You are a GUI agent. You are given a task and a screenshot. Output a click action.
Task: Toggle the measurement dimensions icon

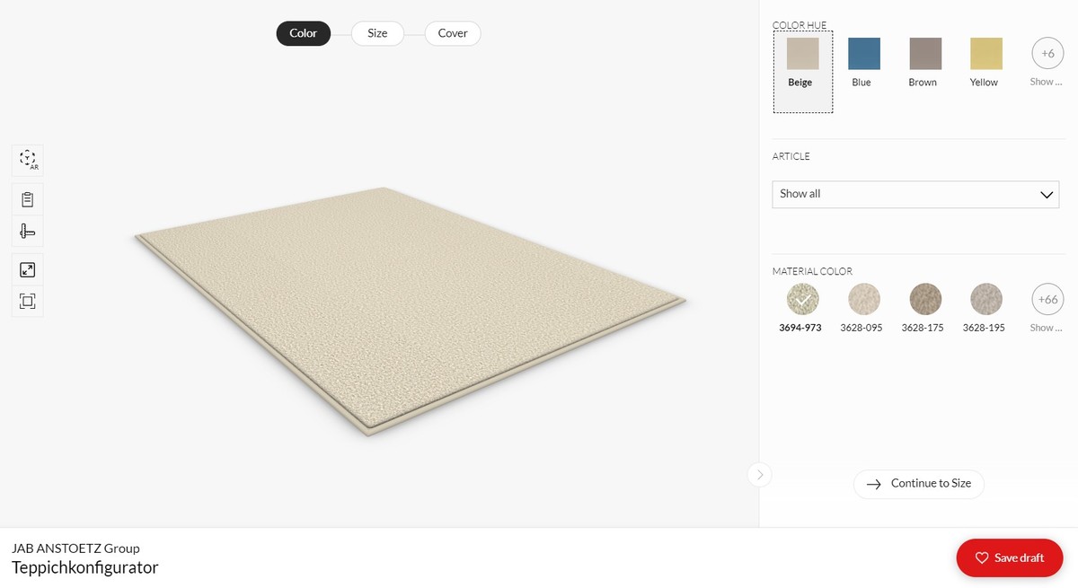[27, 232]
